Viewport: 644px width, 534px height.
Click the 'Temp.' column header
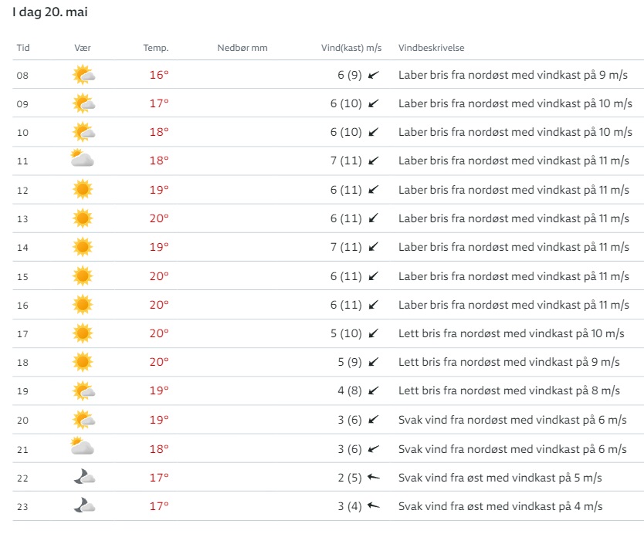[156, 48]
